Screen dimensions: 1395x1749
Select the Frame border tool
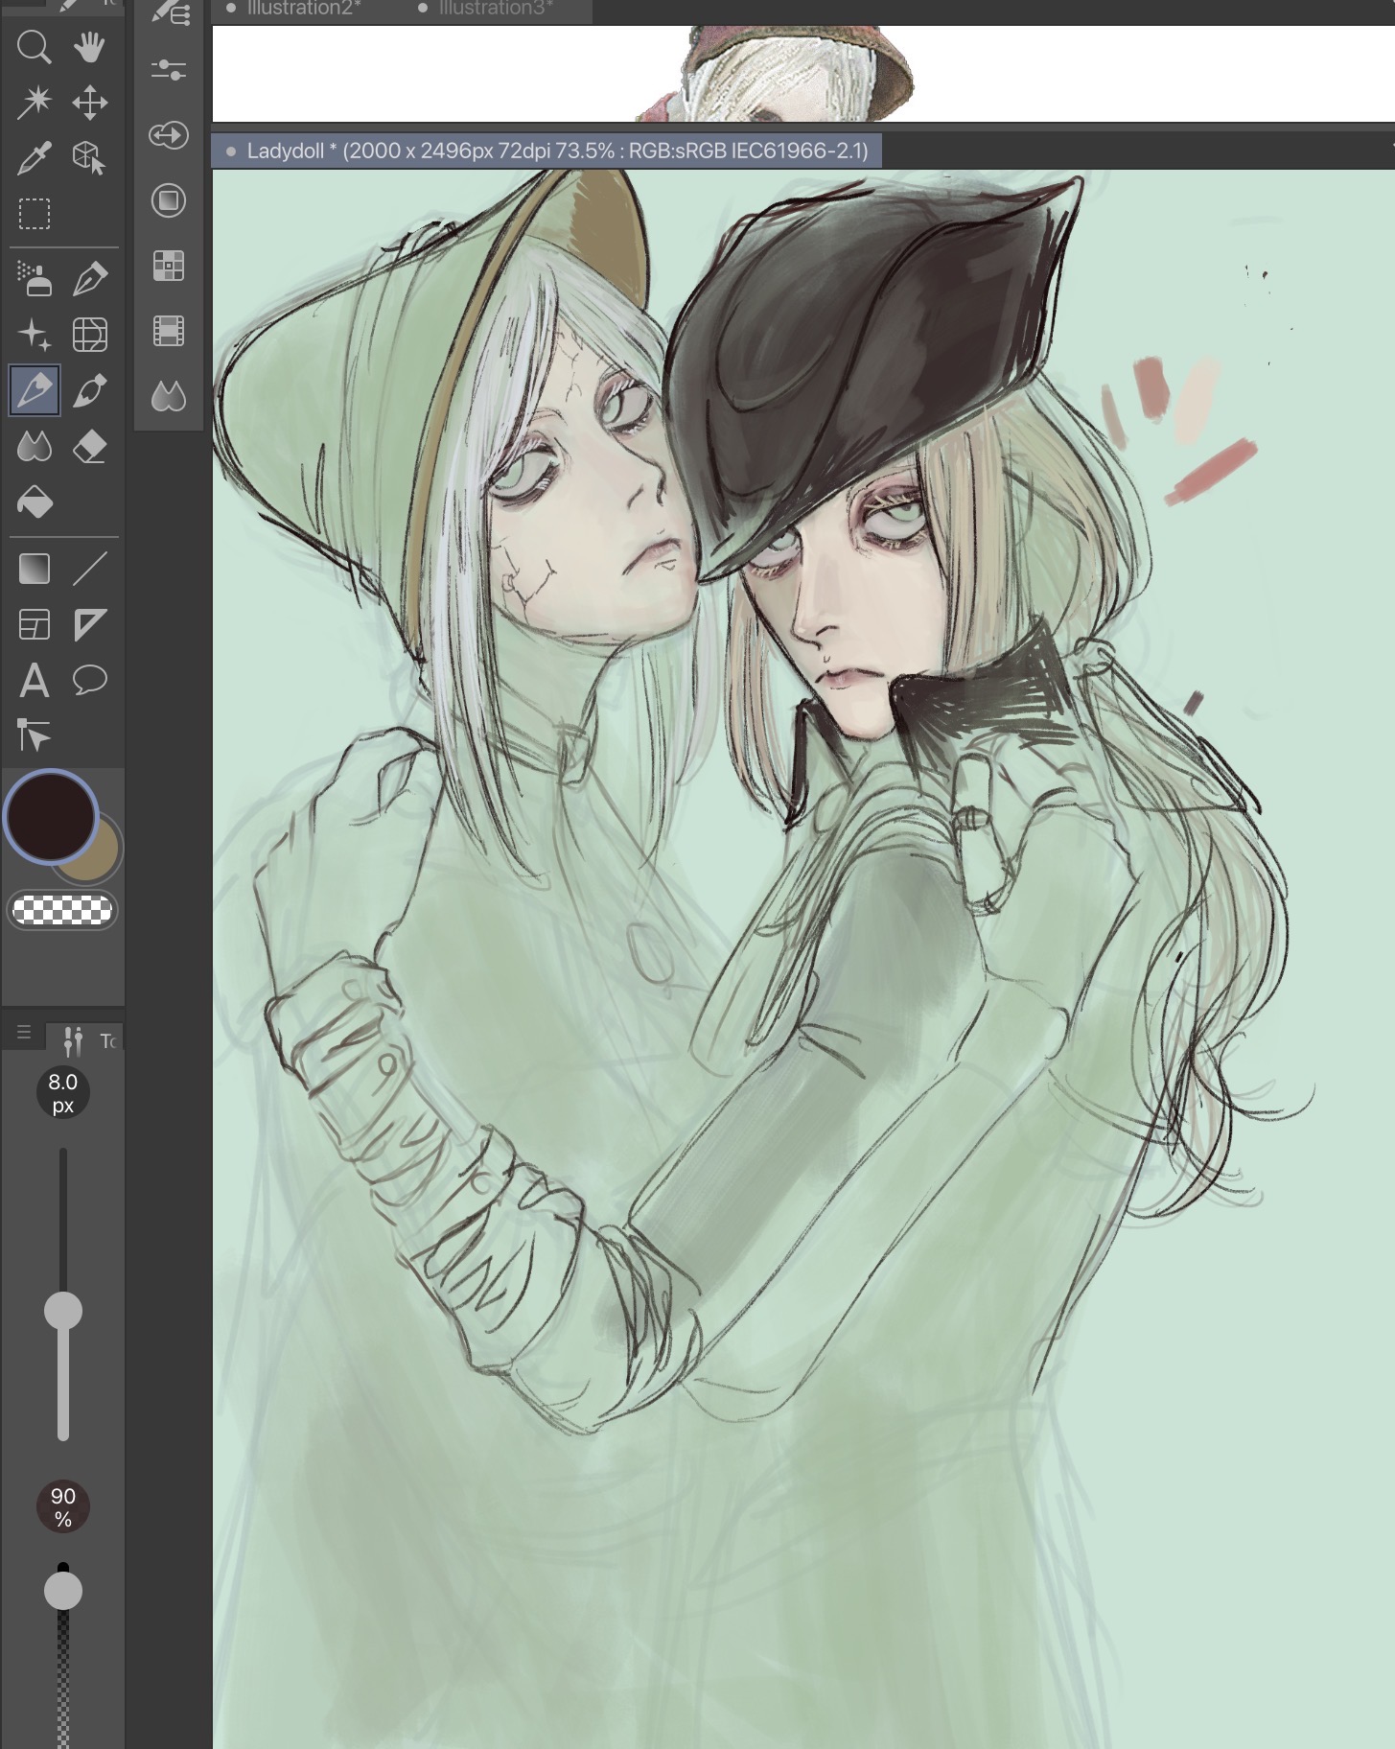click(35, 625)
